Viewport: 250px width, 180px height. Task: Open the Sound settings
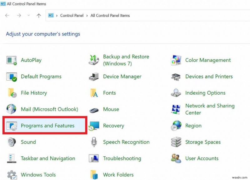28,142
